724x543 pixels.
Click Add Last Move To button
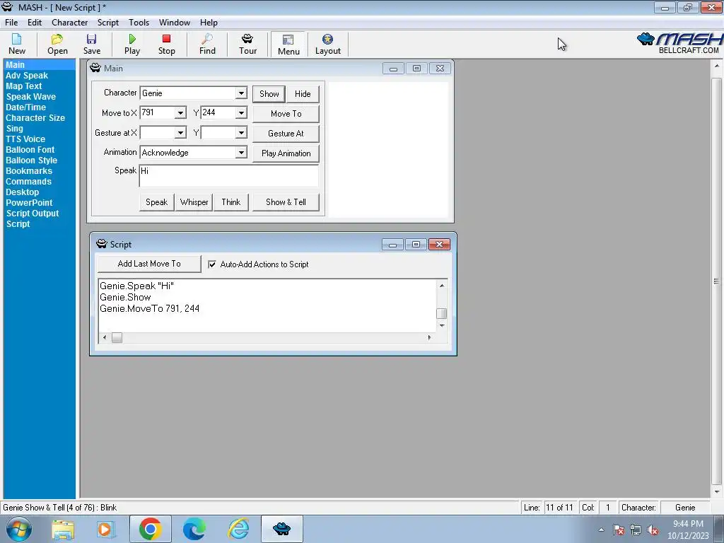coord(149,264)
